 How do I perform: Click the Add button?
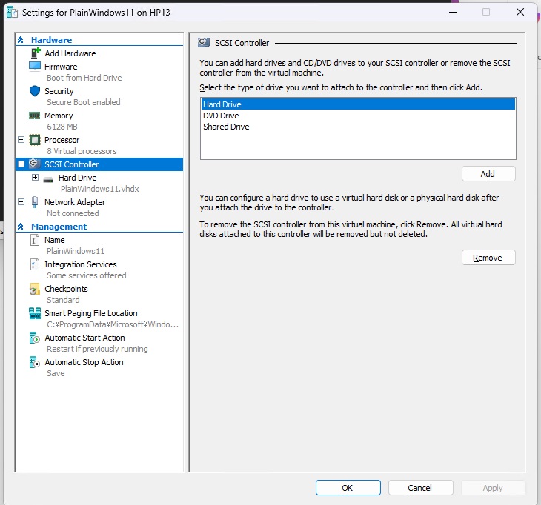(488, 174)
